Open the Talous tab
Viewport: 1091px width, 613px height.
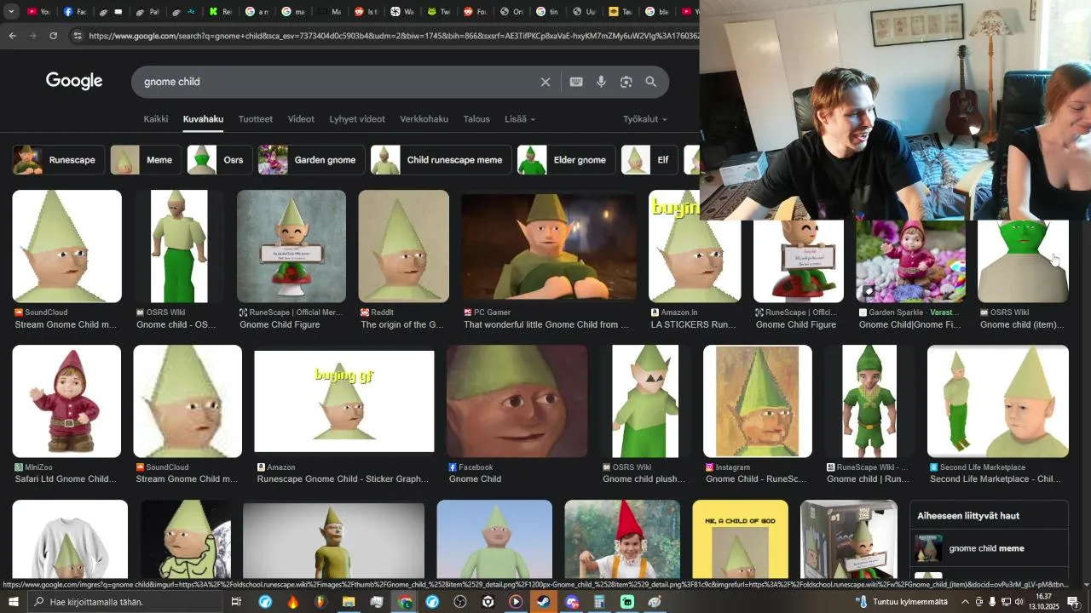point(476,119)
